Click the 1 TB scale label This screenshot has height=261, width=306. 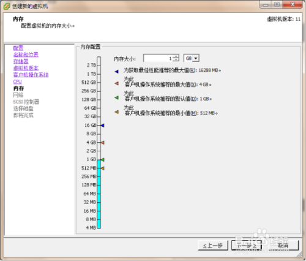[x=91, y=74]
